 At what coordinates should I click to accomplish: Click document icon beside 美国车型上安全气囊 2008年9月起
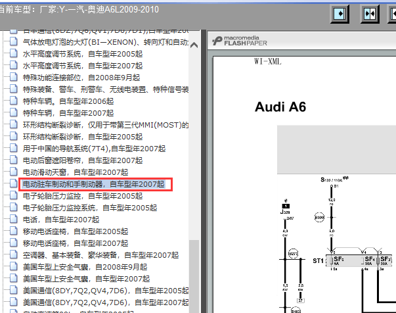pyautogui.click(x=14, y=266)
